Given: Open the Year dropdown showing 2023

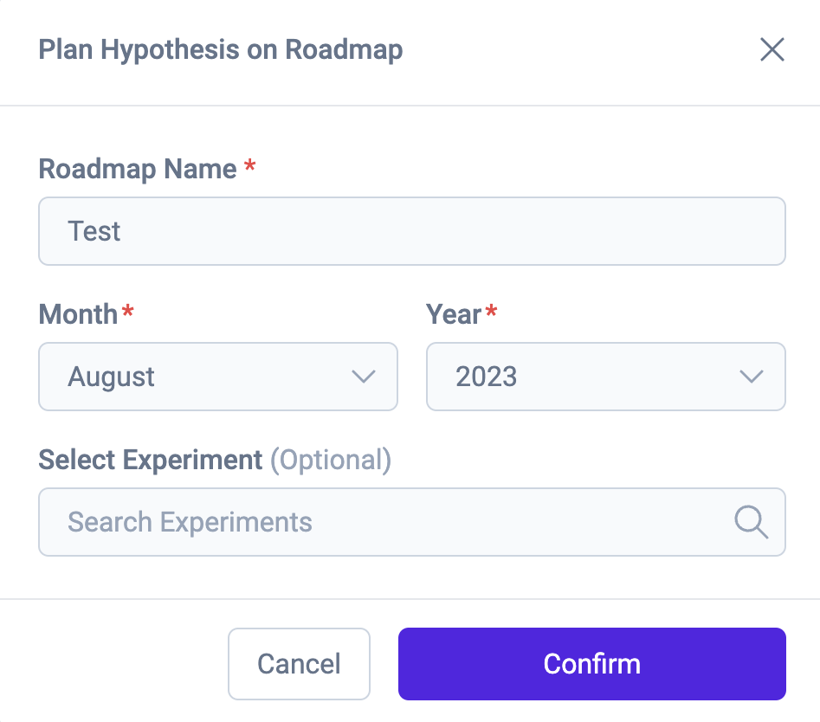Looking at the screenshot, I should pos(605,377).
